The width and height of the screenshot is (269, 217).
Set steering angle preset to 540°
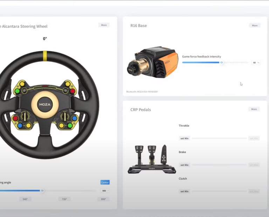click(x=25, y=199)
